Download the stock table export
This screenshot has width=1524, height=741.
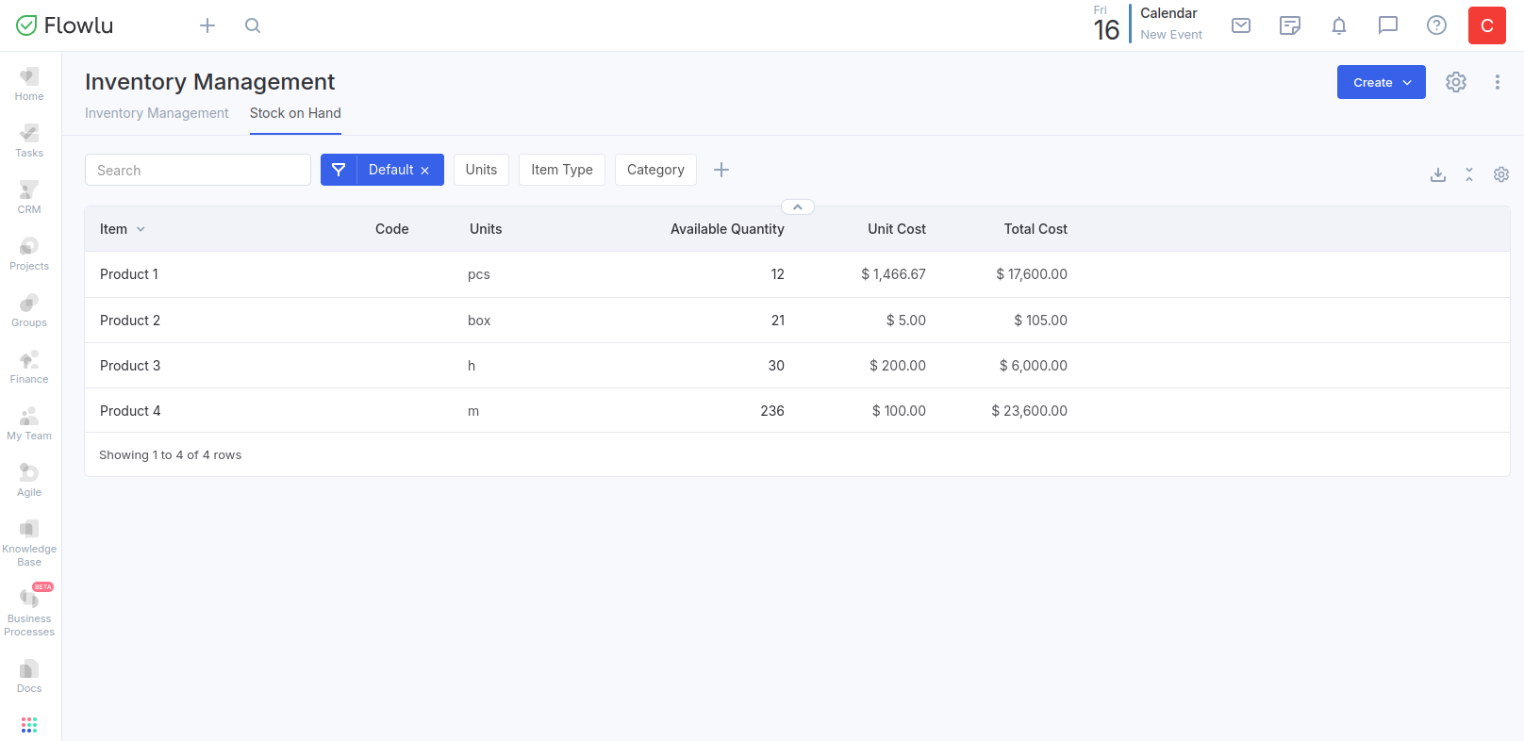(1437, 174)
